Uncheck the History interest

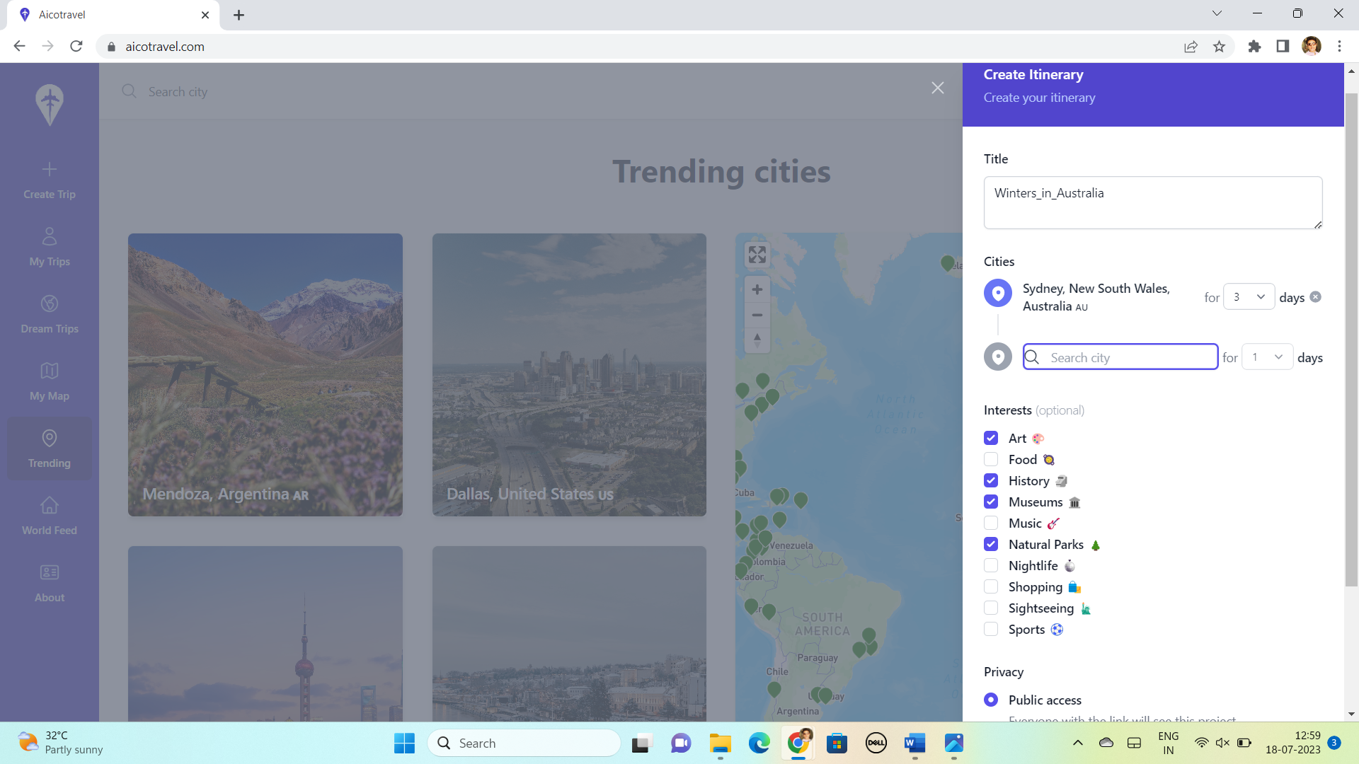991,481
